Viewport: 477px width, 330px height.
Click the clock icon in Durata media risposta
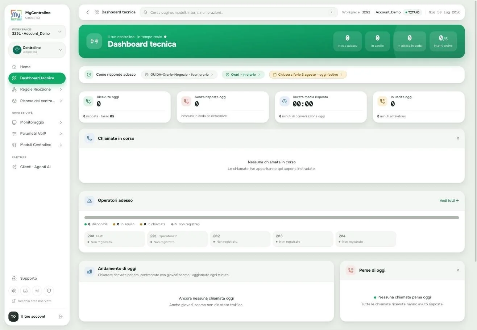[x=285, y=101]
